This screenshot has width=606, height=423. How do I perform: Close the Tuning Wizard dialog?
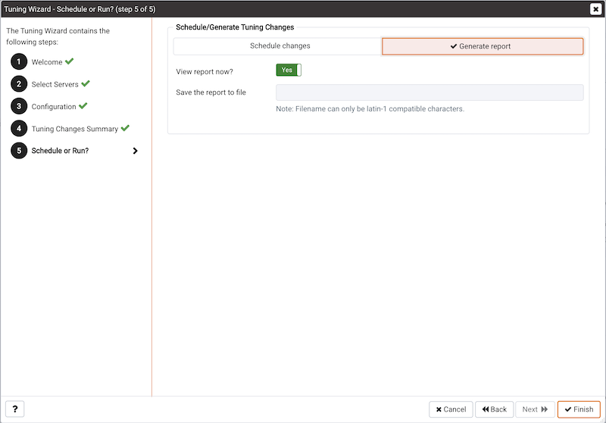pyautogui.click(x=595, y=9)
